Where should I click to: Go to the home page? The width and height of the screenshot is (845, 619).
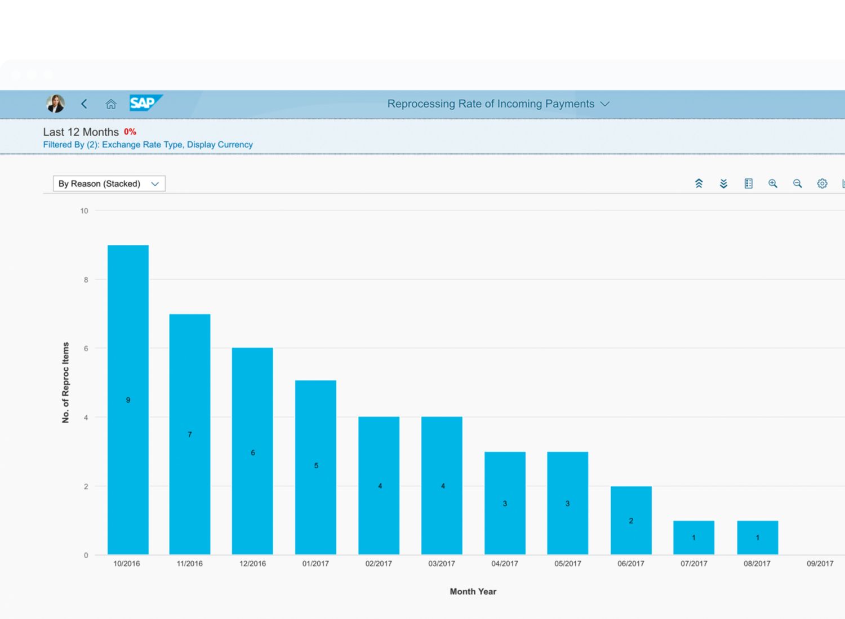[111, 104]
